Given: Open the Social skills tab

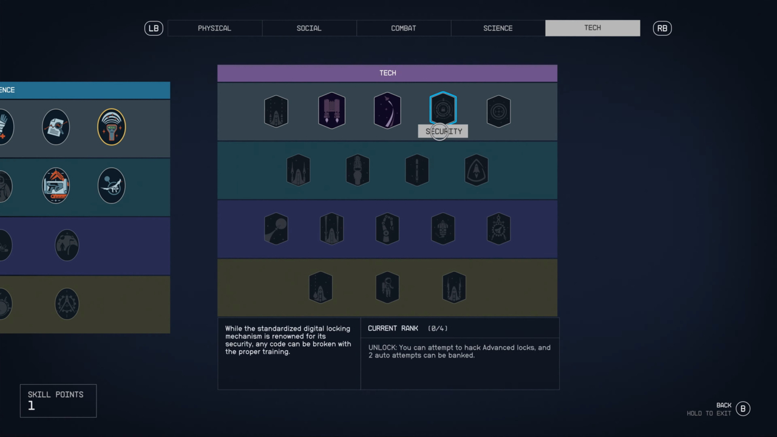Looking at the screenshot, I should pos(309,28).
